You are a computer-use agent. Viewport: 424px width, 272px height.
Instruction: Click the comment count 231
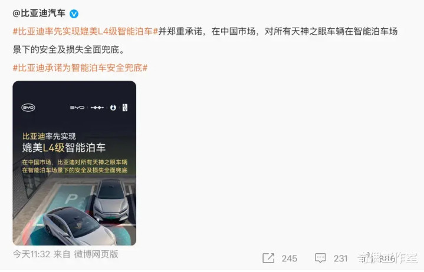coord(341,258)
